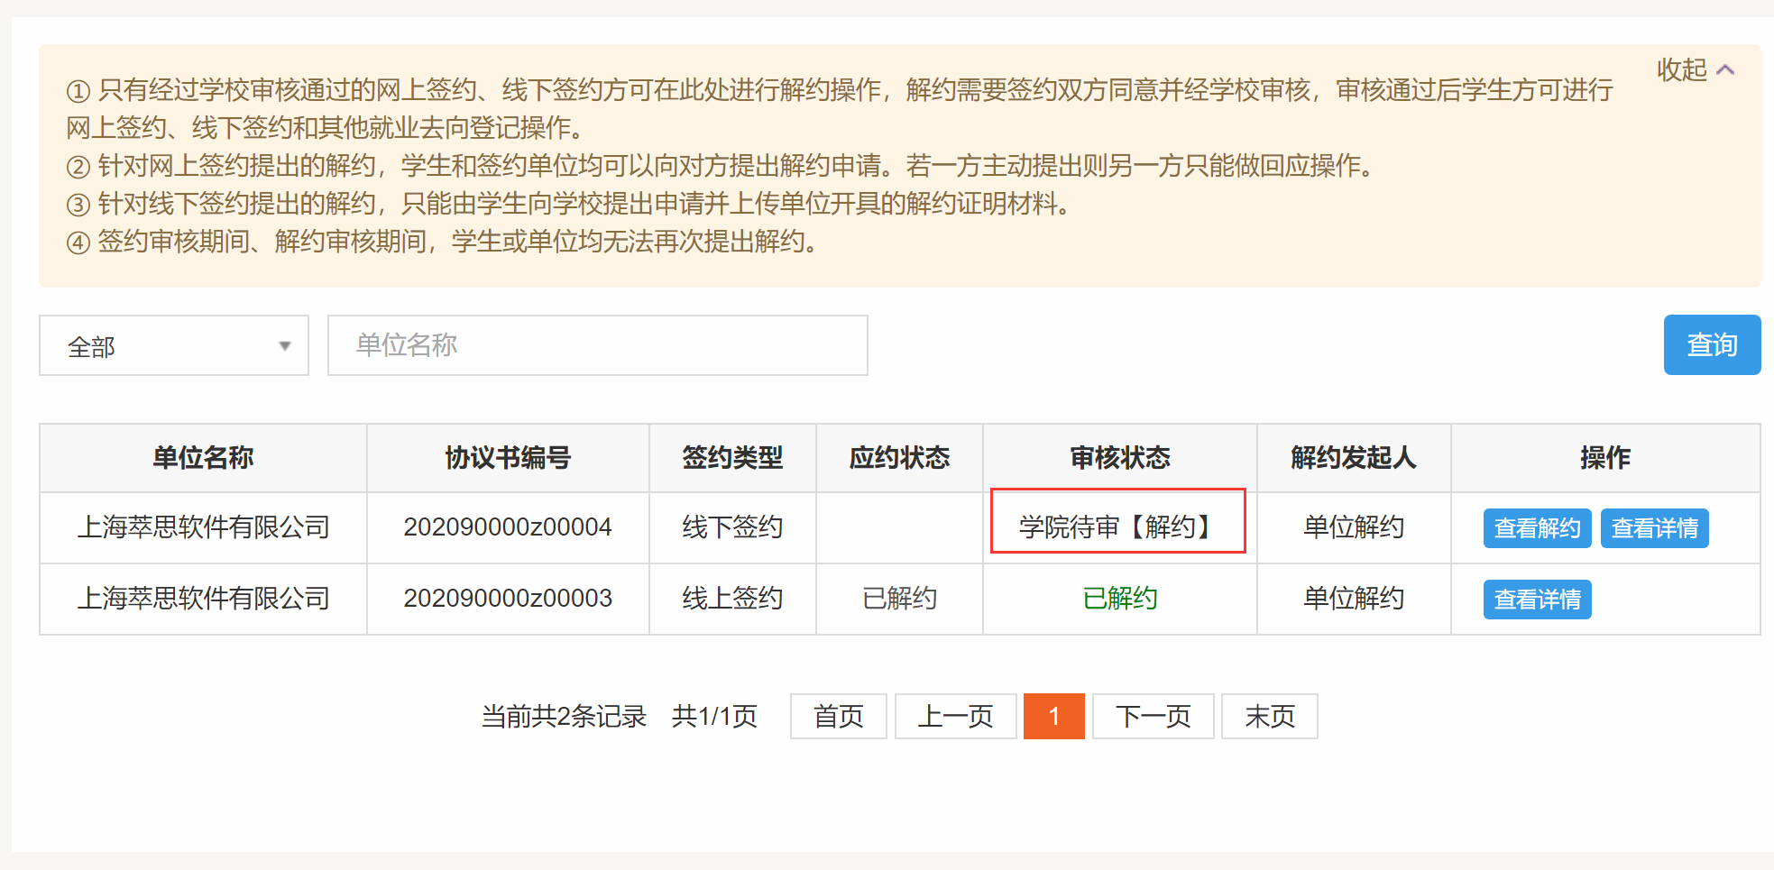Viewport: 1774px width, 870px height.
Task: Select agreement number 202090000z00003
Action: [x=508, y=599]
